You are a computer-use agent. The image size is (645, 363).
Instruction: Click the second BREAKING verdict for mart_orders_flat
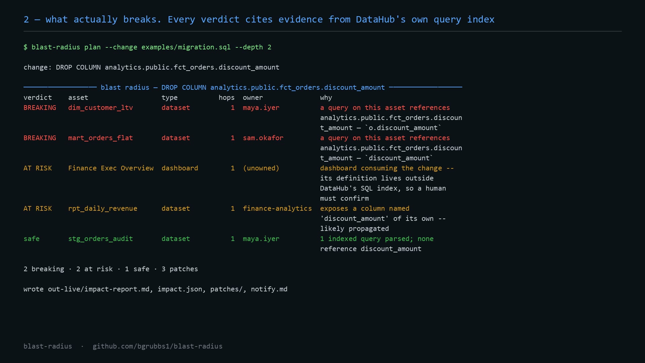[40, 138]
